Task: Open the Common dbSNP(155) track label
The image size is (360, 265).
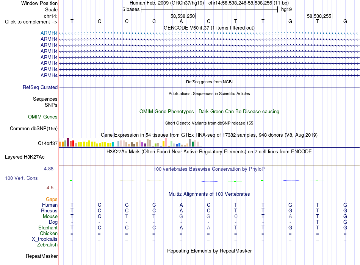Action: point(33,128)
